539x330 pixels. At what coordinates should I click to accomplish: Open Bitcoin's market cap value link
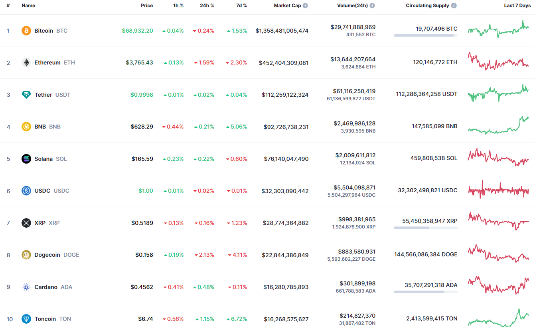pos(282,31)
